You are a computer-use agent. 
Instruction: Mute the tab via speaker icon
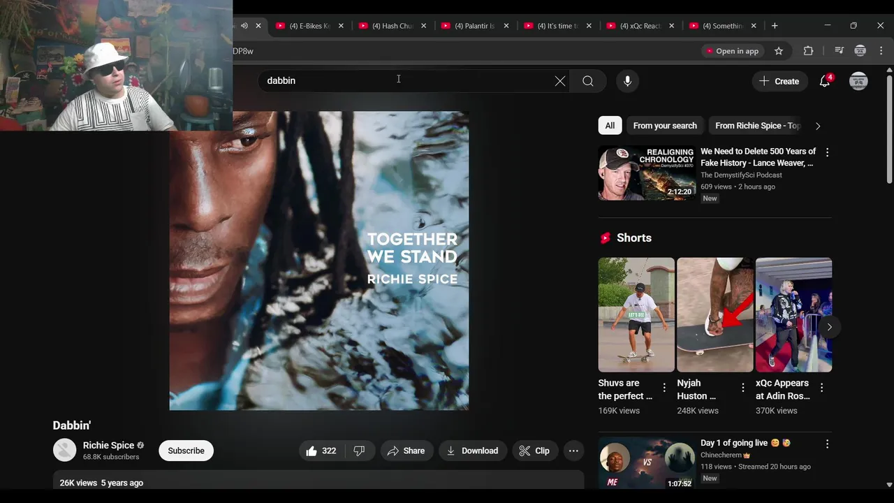pos(244,26)
